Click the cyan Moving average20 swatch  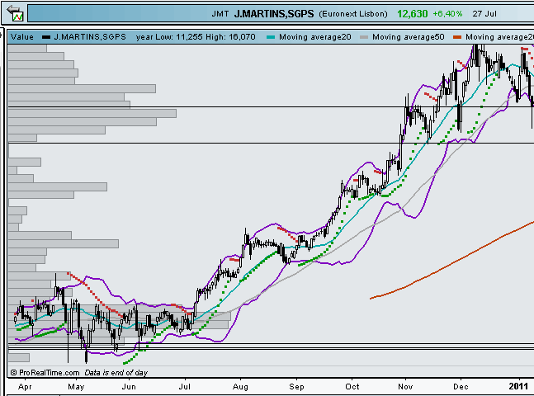pos(271,37)
